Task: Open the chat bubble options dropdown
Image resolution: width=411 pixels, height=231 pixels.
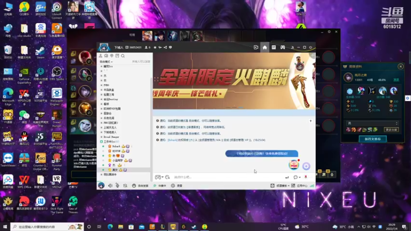Action: click(x=297, y=177)
